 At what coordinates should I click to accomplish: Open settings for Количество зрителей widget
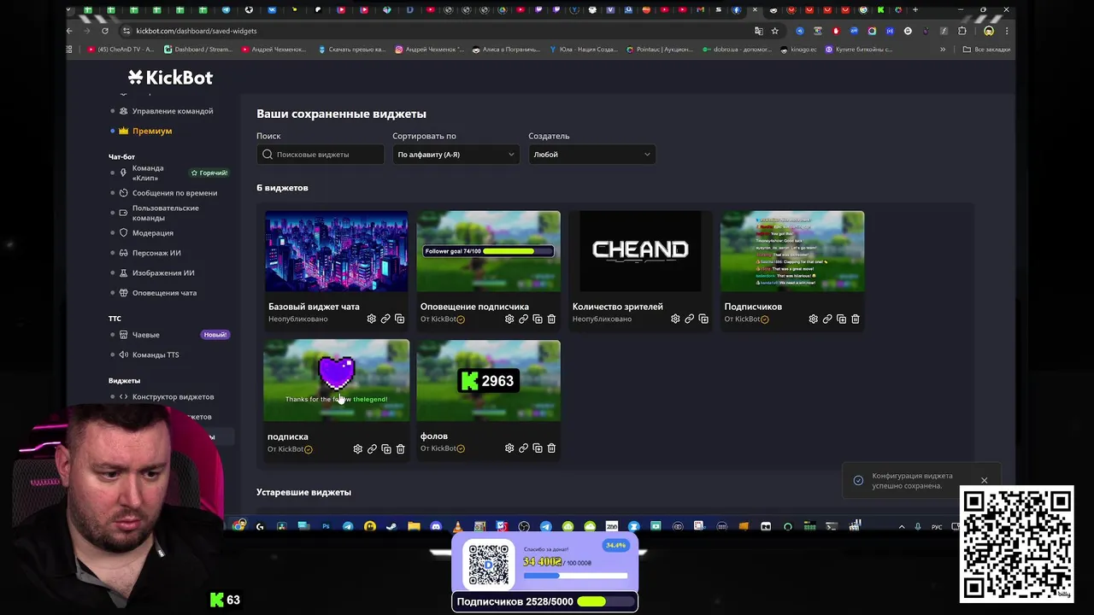coord(675,319)
